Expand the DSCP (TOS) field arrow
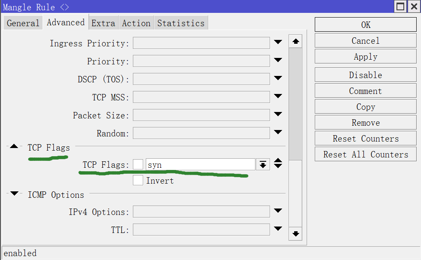Image resolution: width=421 pixels, height=260 pixels. click(278, 79)
